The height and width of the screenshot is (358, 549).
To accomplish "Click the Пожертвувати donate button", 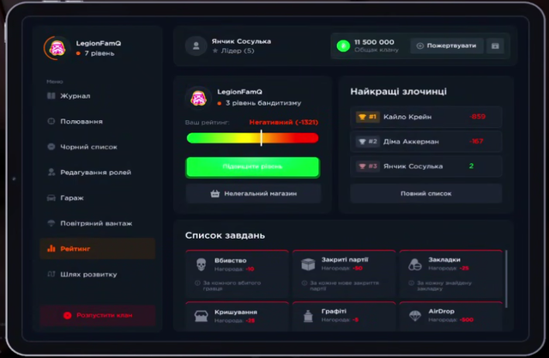I will tap(447, 46).
